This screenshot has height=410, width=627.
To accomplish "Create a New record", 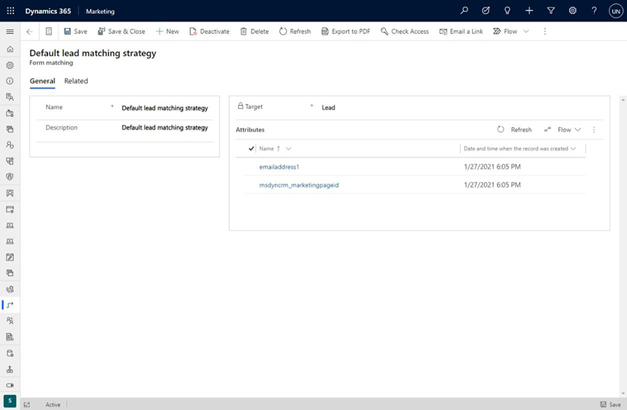I will point(167,31).
